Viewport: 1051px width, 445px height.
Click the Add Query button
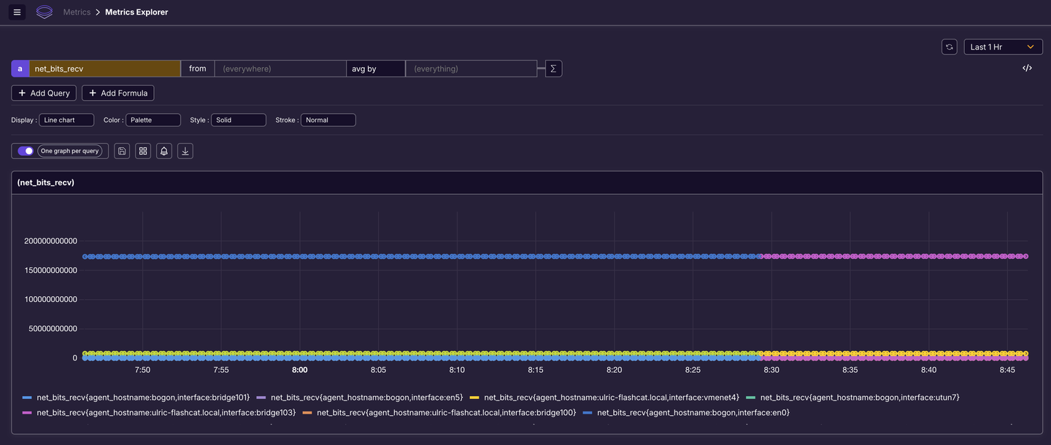[44, 93]
